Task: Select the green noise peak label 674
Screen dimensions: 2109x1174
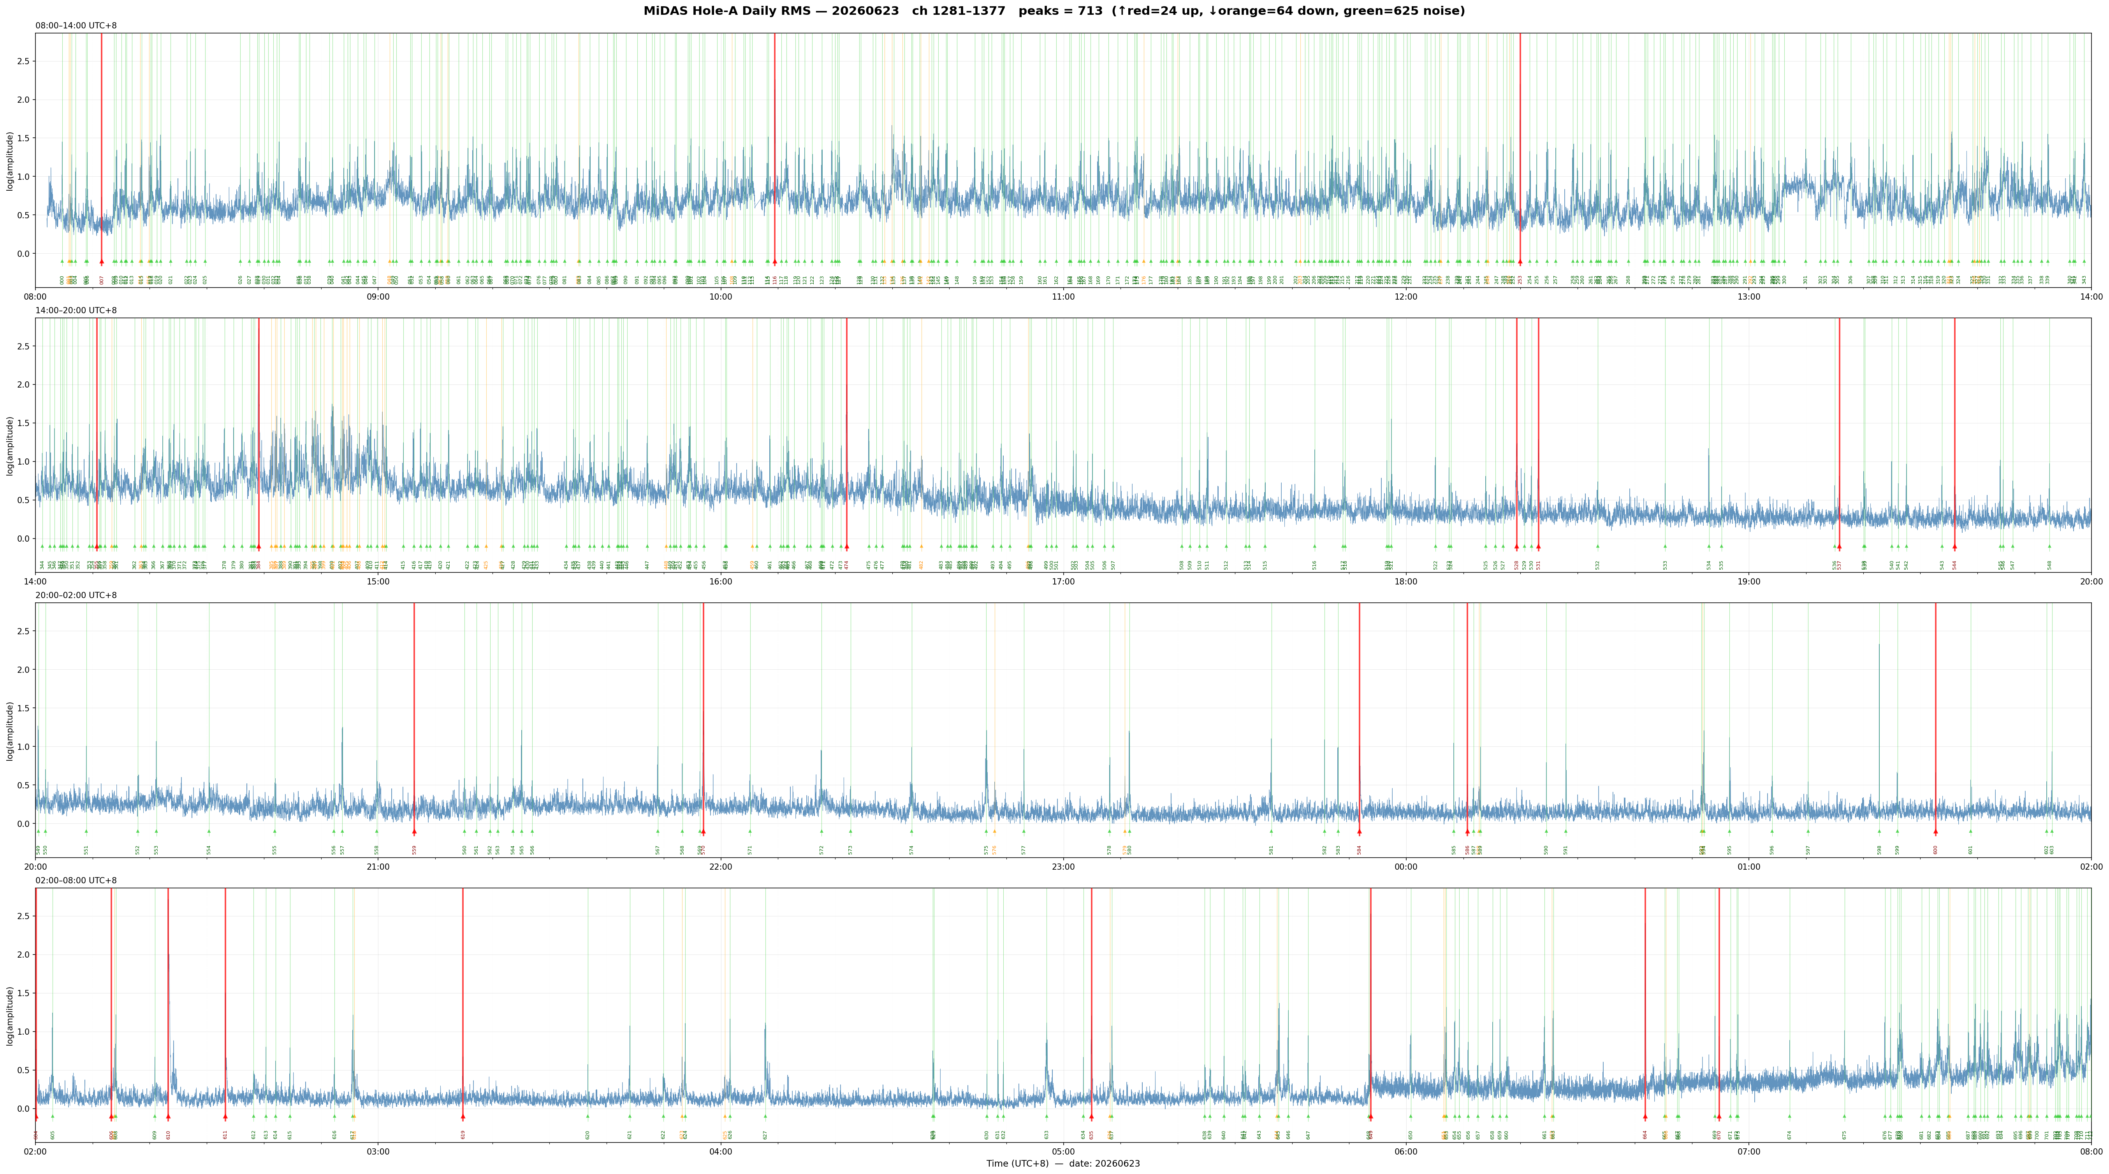Action: click(1789, 1135)
